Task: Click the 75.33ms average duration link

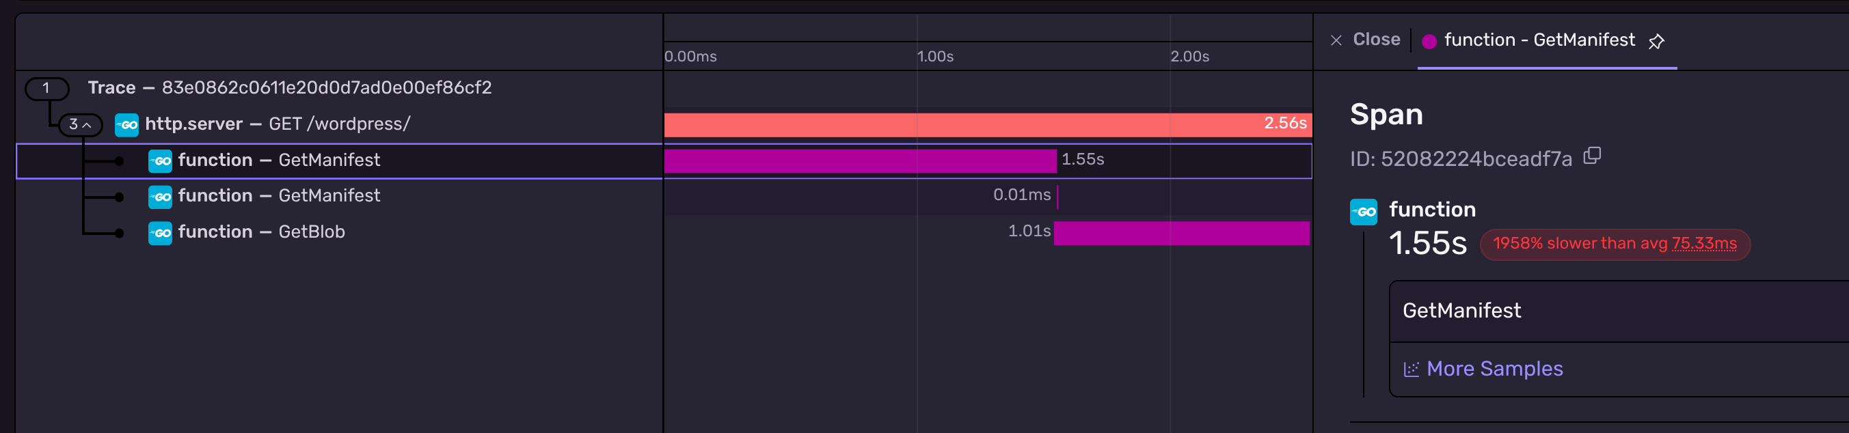Action: tap(1704, 244)
